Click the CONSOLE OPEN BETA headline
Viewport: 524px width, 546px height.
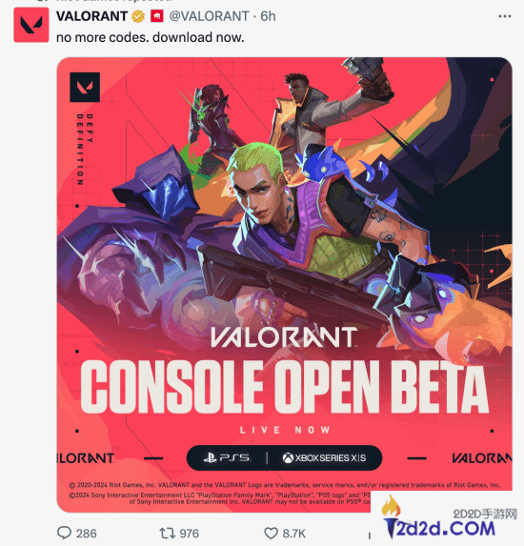click(284, 387)
